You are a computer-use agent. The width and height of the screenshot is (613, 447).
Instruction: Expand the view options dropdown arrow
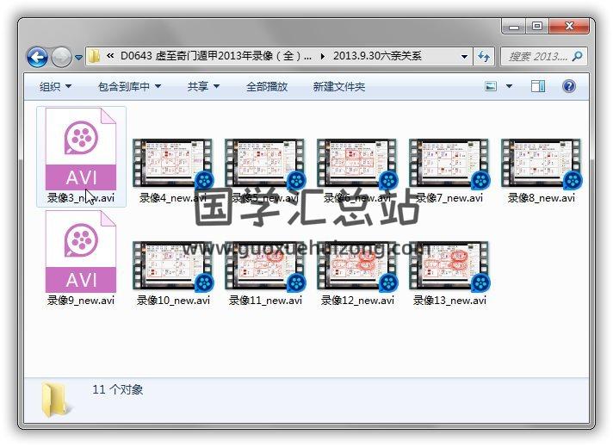[x=509, y=86]
